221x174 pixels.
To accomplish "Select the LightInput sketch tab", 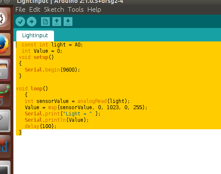I will (x=35, y=36).
